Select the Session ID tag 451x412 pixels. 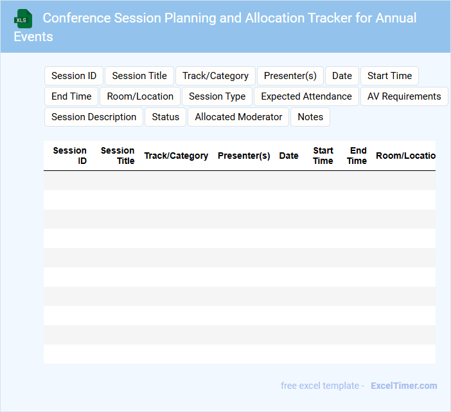click(74, 76)
